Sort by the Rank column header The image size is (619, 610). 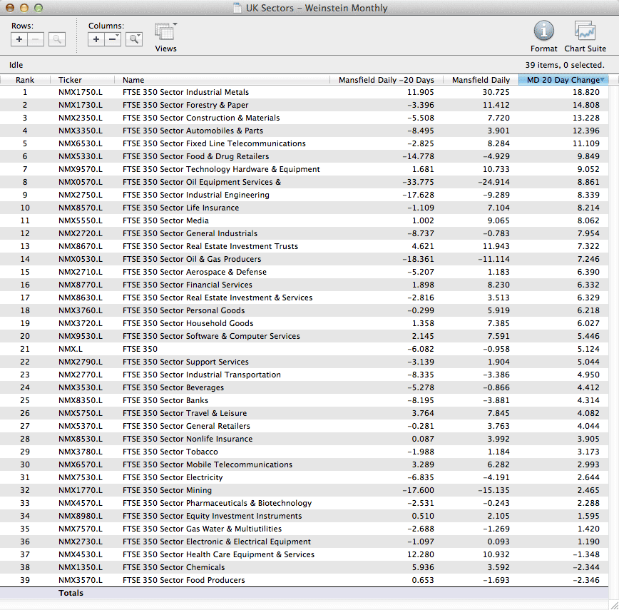click(x=25, y=80)
